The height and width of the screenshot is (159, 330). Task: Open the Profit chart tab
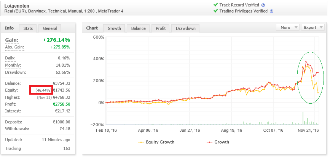161,28
